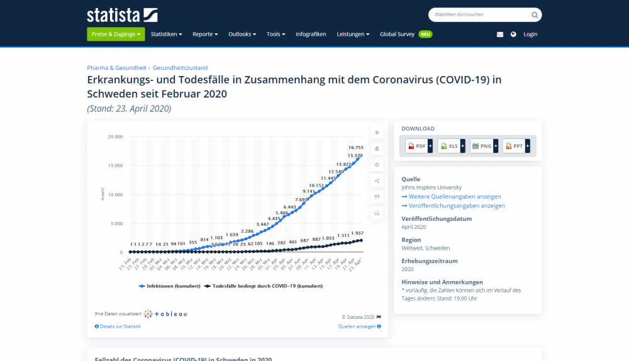This screenshot has width=629, height=361.
Task: Click the star favorite icon beside chart
Action: (377, 132)
